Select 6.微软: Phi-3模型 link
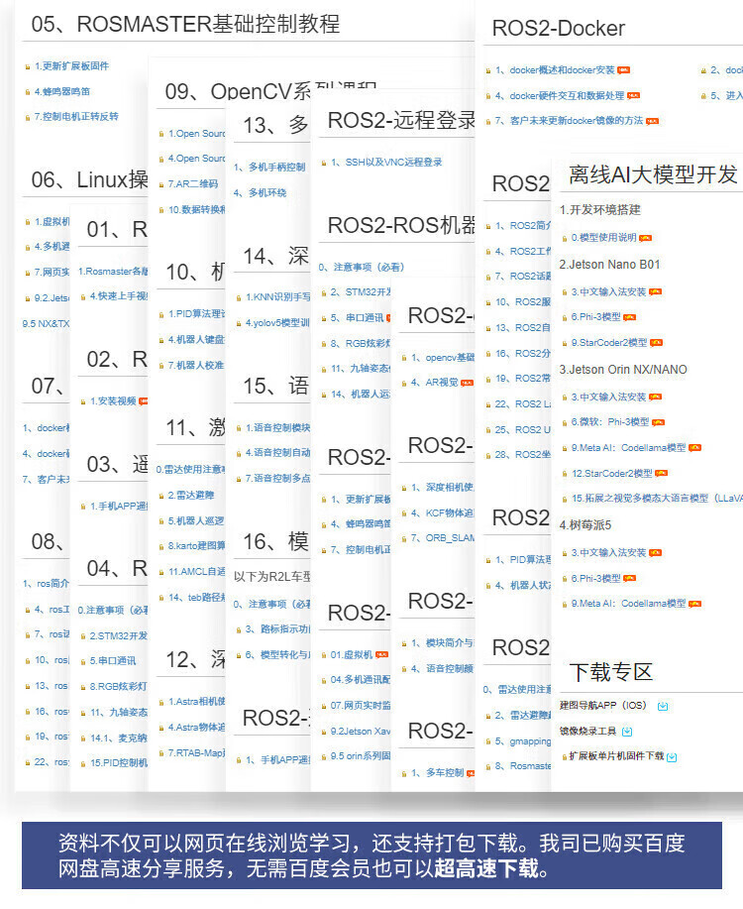 click(610, 422)
